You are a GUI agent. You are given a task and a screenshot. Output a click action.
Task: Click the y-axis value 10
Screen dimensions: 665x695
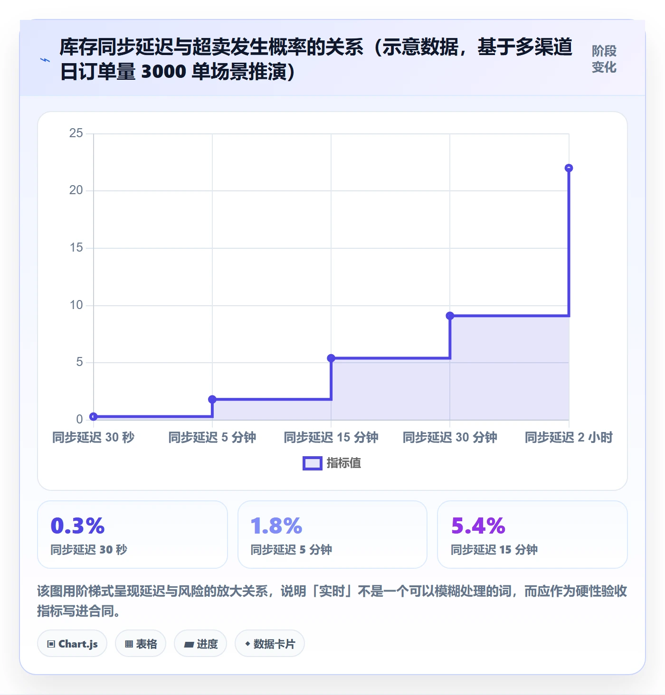pyautogui.click(x=76, y=305)
